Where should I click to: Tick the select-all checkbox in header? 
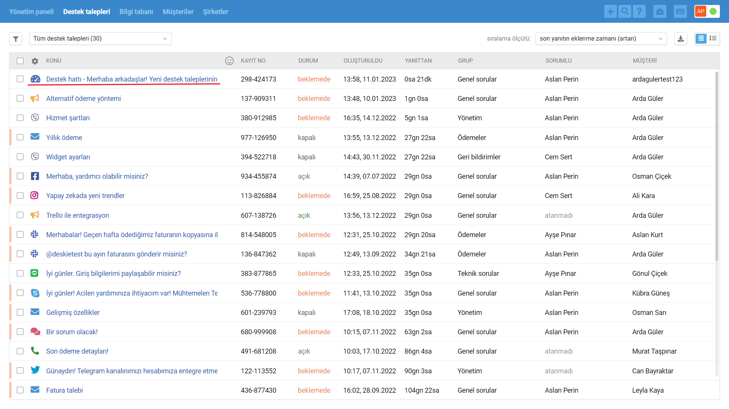pyautogui.click(x=20, y=61)
